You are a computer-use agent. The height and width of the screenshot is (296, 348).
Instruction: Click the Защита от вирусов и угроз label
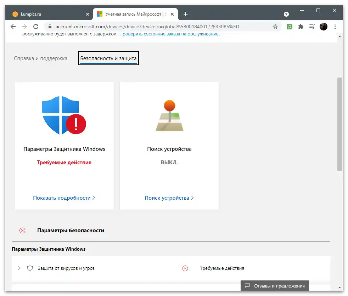pos(66,268)
